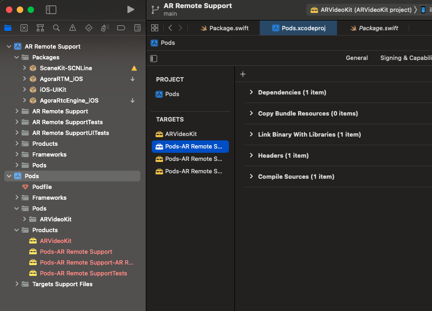The width and height of the screenshot is (432, 311).
Task: Open the Project navigator folder icon
Action: [8, 28]
